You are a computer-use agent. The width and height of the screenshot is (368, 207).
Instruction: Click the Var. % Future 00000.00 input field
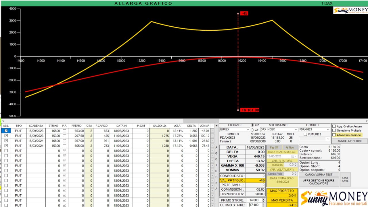[x=276, y=165]
